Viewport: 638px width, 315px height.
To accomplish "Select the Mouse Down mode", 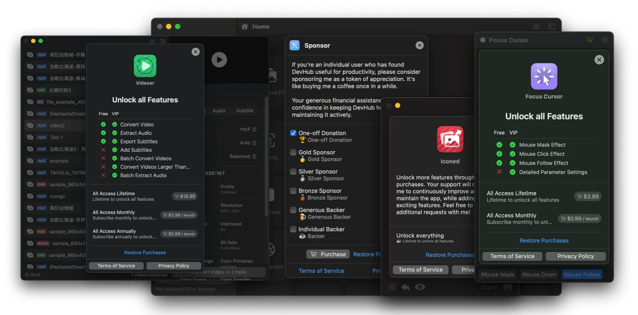I will click(x=539, y=274).
